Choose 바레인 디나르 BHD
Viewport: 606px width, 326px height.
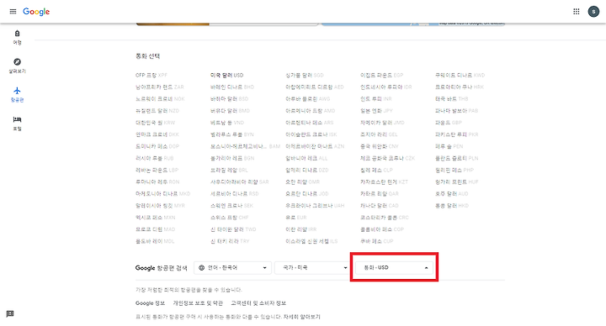(x=232, y=87)
